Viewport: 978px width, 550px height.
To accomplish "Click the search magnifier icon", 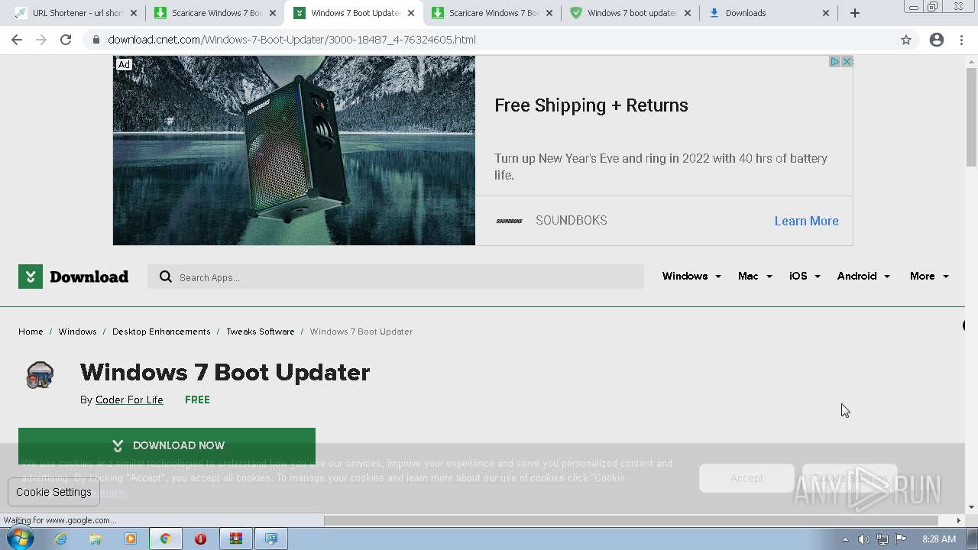I will (x=165, y=277).
